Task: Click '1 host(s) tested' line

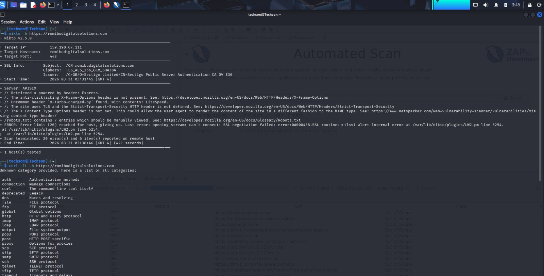Action: pyautogui.click(x=22, y=152)
